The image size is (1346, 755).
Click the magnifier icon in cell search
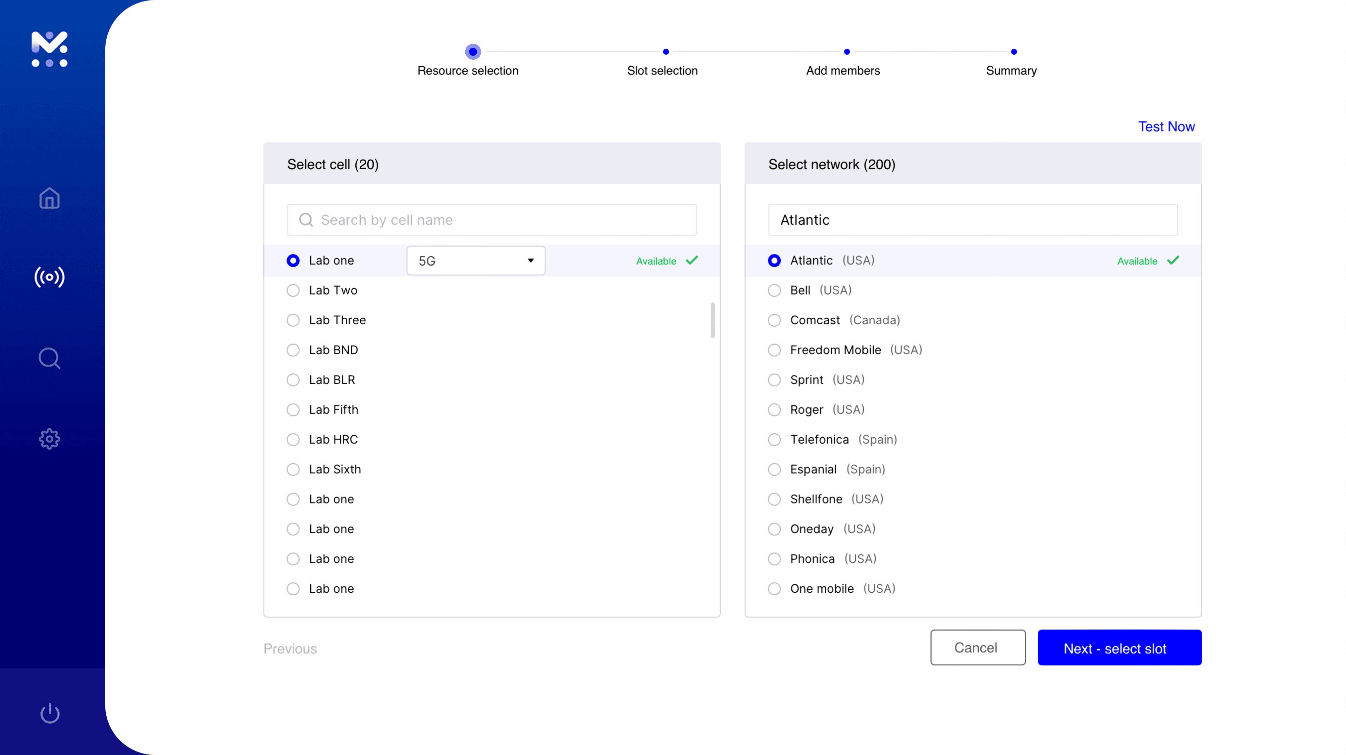pos(306,220)
